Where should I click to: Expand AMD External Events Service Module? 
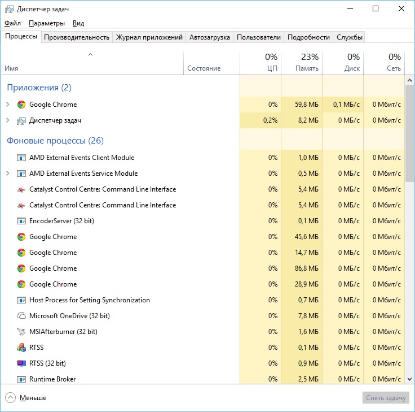coord(7,174)
